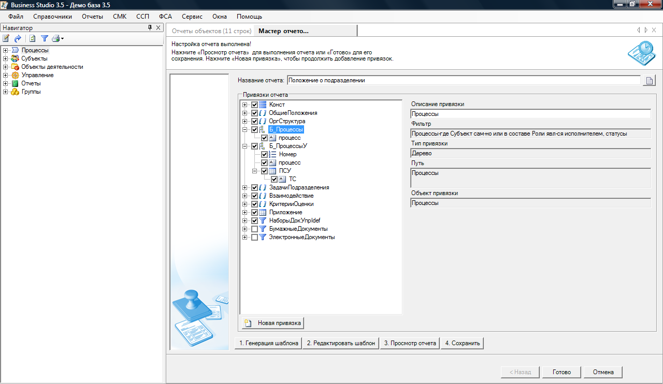Select the Управление steering wheel item
The height and width of the screenshot is (384, 663).
pos(37,75)
